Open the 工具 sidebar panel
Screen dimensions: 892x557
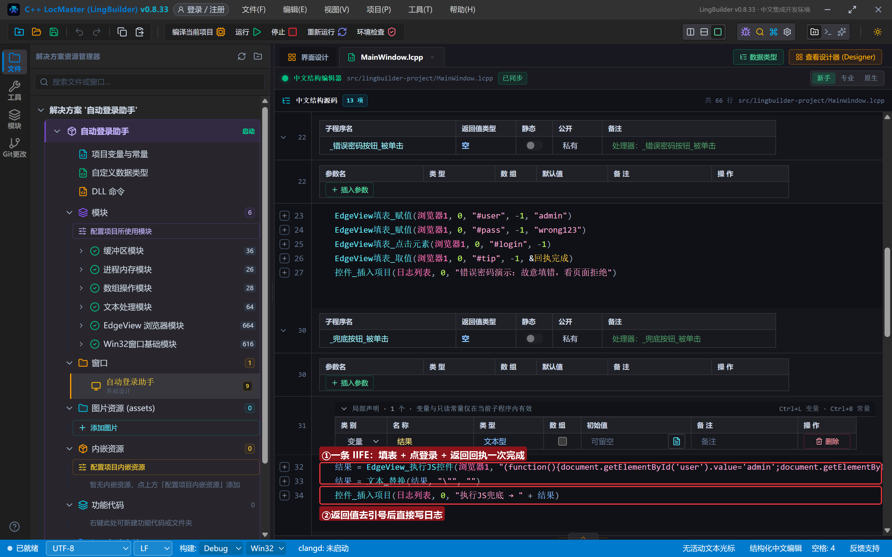click(x=14, y=90)
